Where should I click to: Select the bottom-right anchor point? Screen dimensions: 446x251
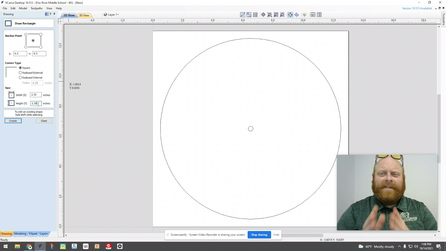point(41,47)
